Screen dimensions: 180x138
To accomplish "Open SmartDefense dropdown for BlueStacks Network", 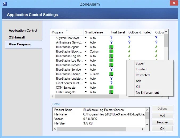I will click(x=86, y=65).
